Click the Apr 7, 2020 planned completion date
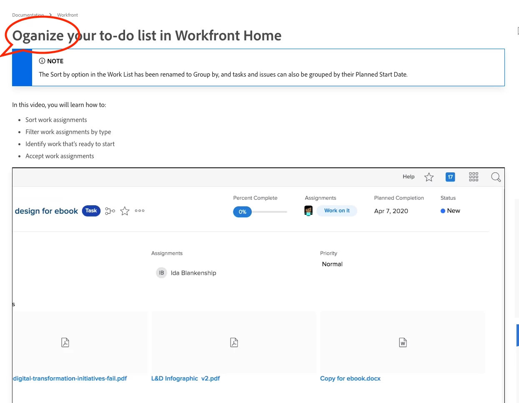This screenshot has height=403, width=519. (391, 211)
